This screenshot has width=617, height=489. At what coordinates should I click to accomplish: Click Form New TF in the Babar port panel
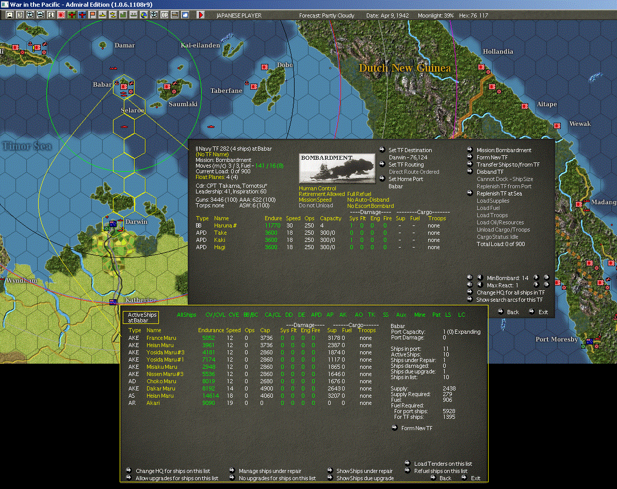pos(417,428)
